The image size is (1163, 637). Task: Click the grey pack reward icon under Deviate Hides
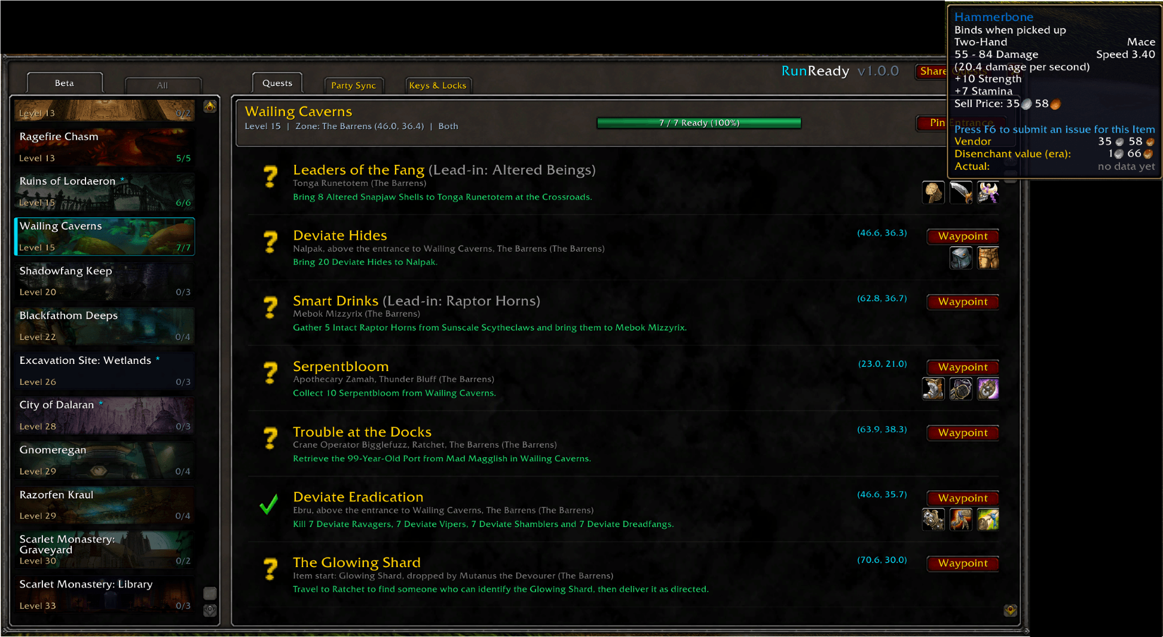click(x=961, y=258)
